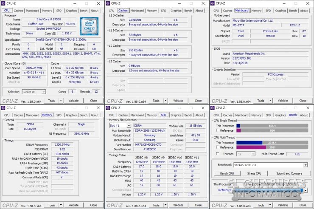
Task: Enable the Reference checkbox under CPU Single Thread
Action: pos(218,130)
